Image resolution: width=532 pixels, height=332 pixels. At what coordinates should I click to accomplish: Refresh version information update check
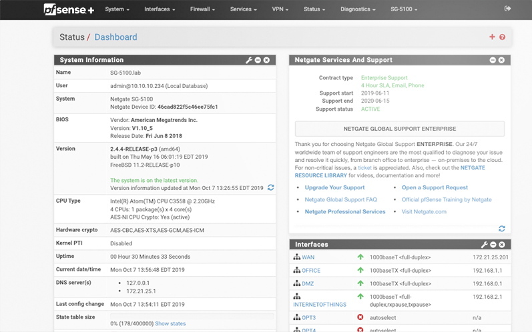[271, 187]
